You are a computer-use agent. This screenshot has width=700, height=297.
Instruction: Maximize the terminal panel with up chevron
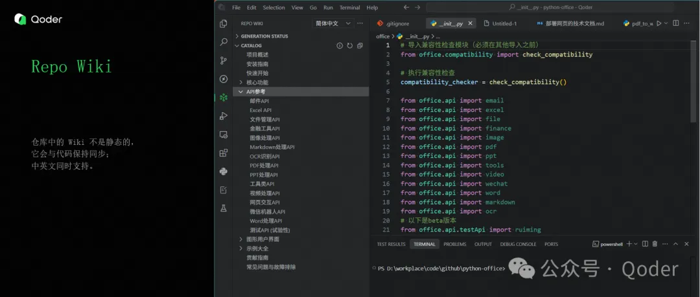675,244
